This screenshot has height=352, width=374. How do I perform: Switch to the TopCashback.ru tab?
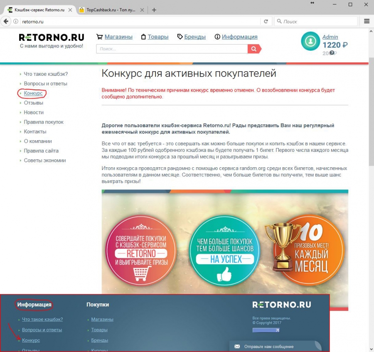tap(111, 10)
